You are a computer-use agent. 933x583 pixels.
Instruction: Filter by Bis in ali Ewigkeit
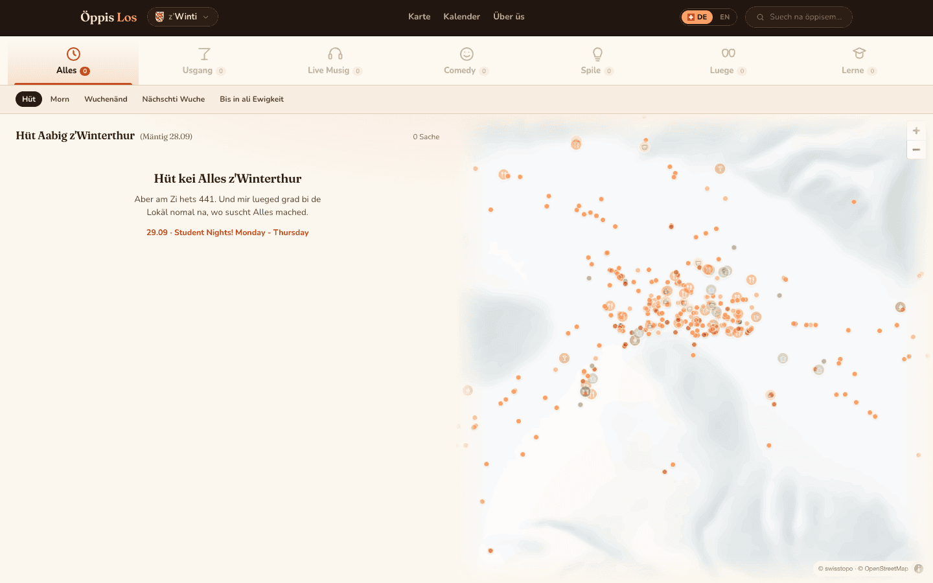(251, 99)
